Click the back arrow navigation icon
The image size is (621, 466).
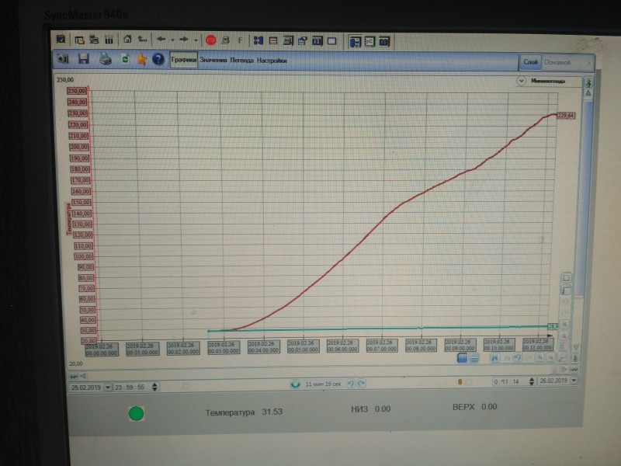(161, 39)
